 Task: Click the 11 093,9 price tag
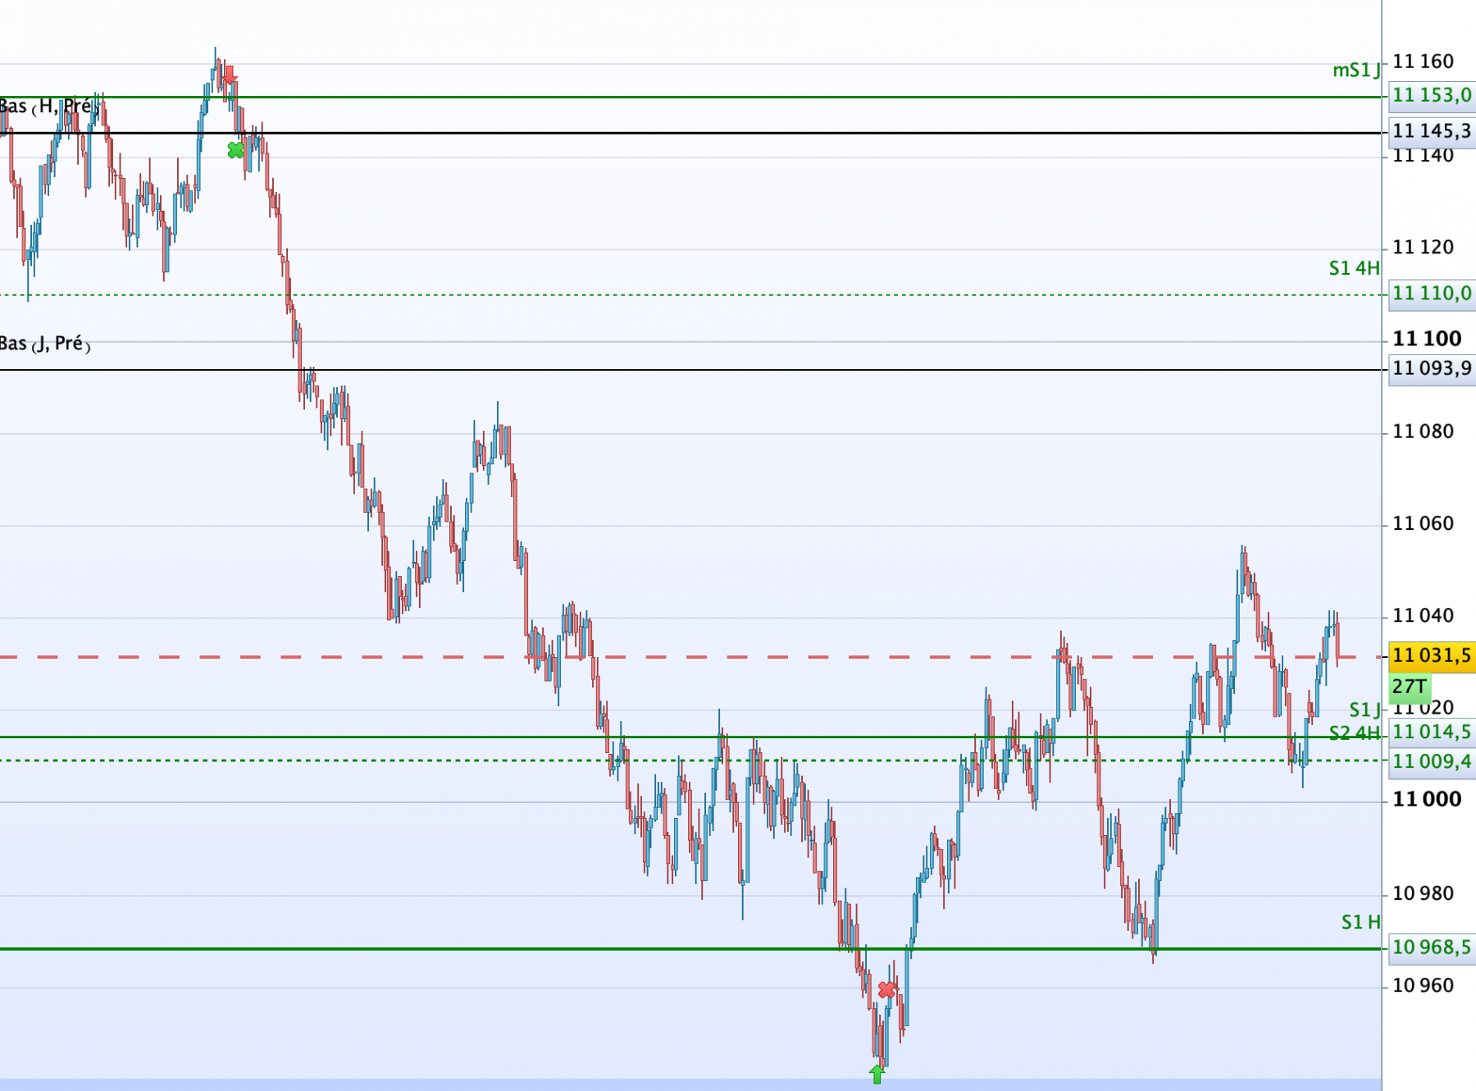[x=1432, y=368]
